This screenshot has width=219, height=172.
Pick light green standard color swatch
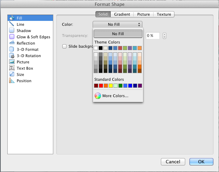click(x=116, y=86)
